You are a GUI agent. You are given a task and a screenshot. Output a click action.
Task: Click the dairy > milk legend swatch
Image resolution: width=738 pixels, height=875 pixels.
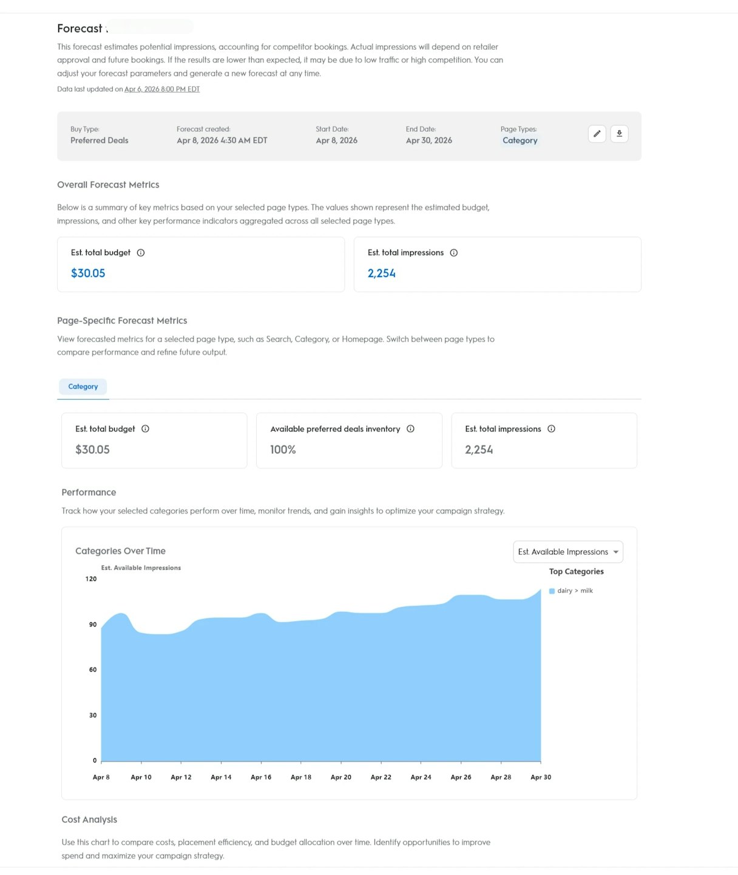pos(552,591)
